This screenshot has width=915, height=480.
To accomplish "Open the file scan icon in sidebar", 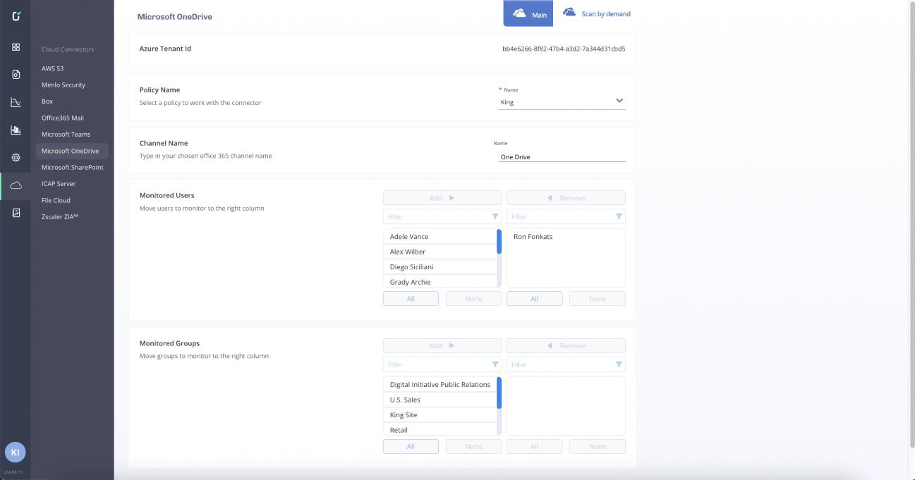I will click(x=16, y=74).
